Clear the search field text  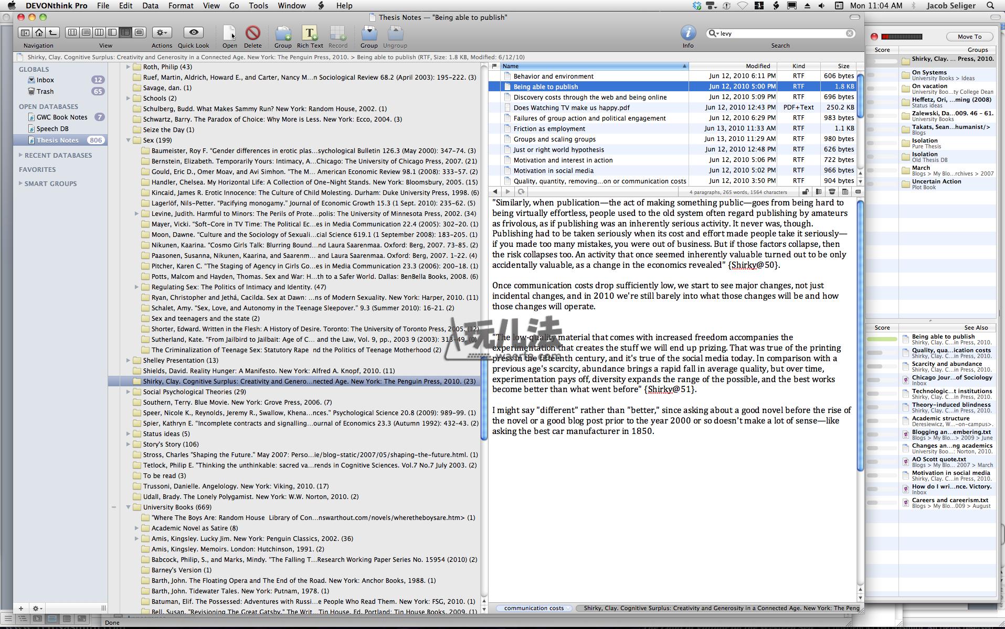tap(850, 34)
